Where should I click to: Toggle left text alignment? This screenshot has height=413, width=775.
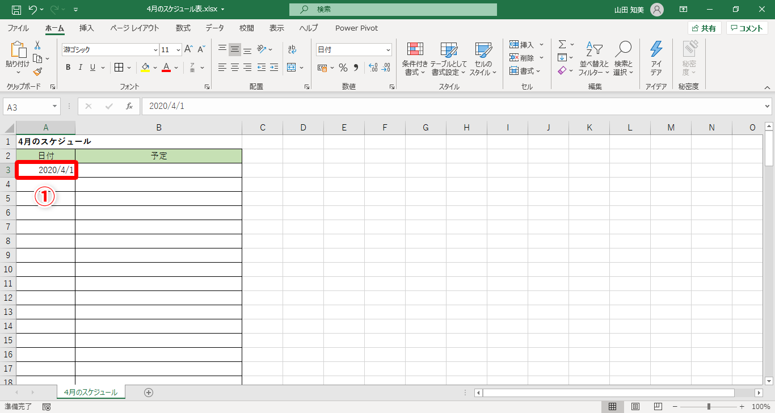point(222,68)
